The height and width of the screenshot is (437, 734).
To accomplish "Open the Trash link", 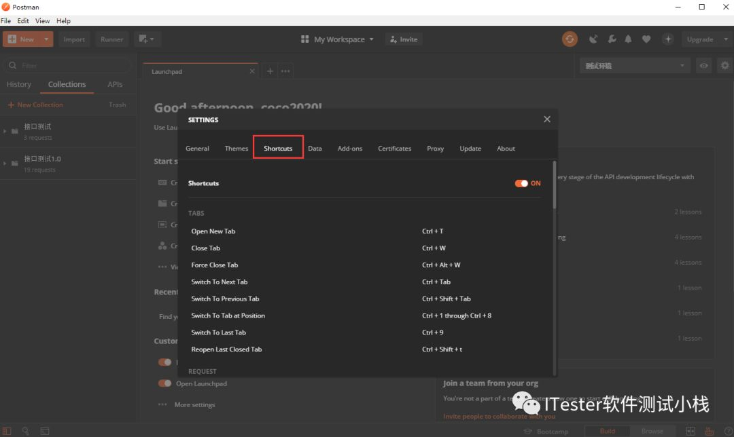I will [x=117, y=104].
